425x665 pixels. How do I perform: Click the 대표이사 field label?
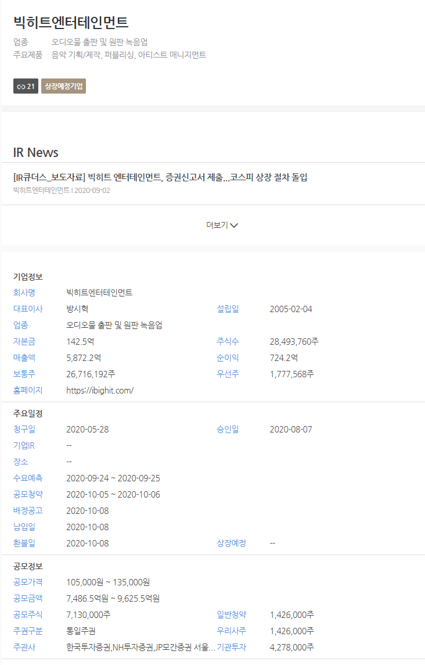[28, 309]
